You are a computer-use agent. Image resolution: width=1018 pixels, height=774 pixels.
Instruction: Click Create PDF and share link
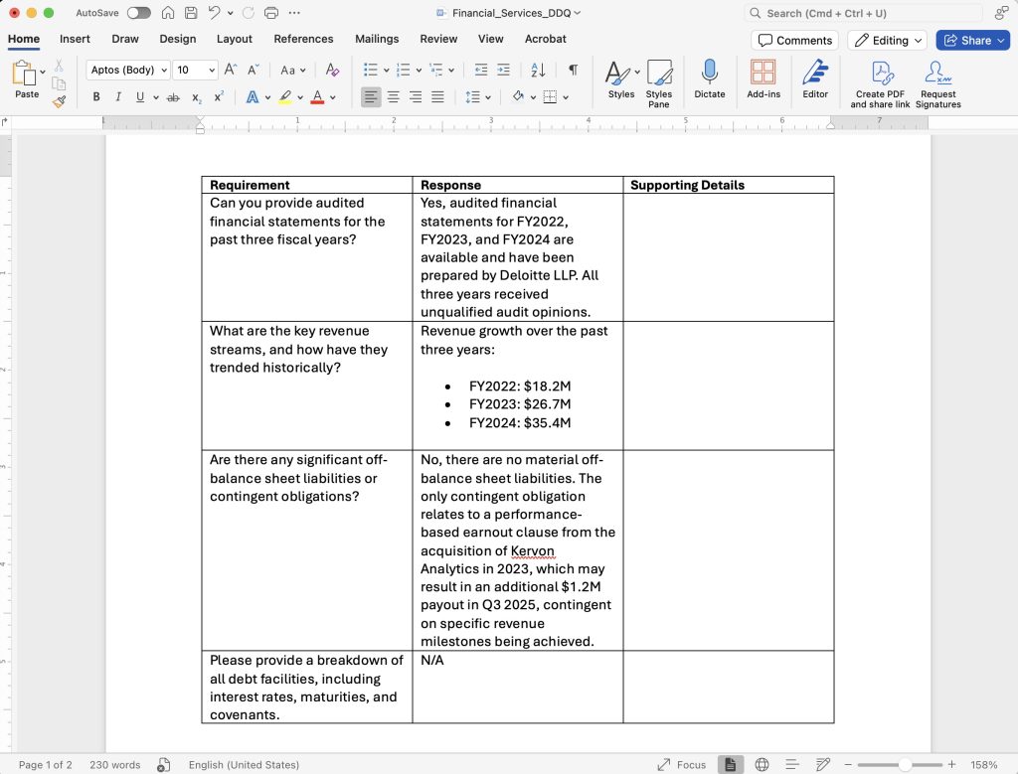click(x=879, y=81)
